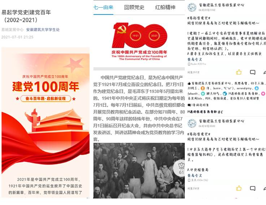266x205 pixels.
Task: Share the first post using the arrow icon
Action: (x=265, y=72)
